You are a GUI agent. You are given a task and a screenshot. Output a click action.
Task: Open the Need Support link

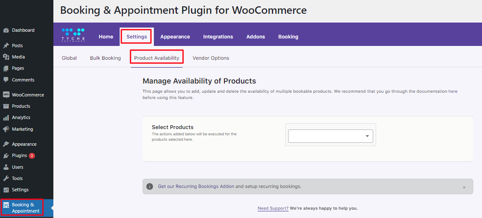273,208
